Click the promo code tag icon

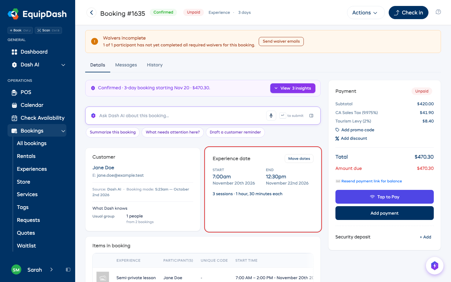tap(337, 130)
